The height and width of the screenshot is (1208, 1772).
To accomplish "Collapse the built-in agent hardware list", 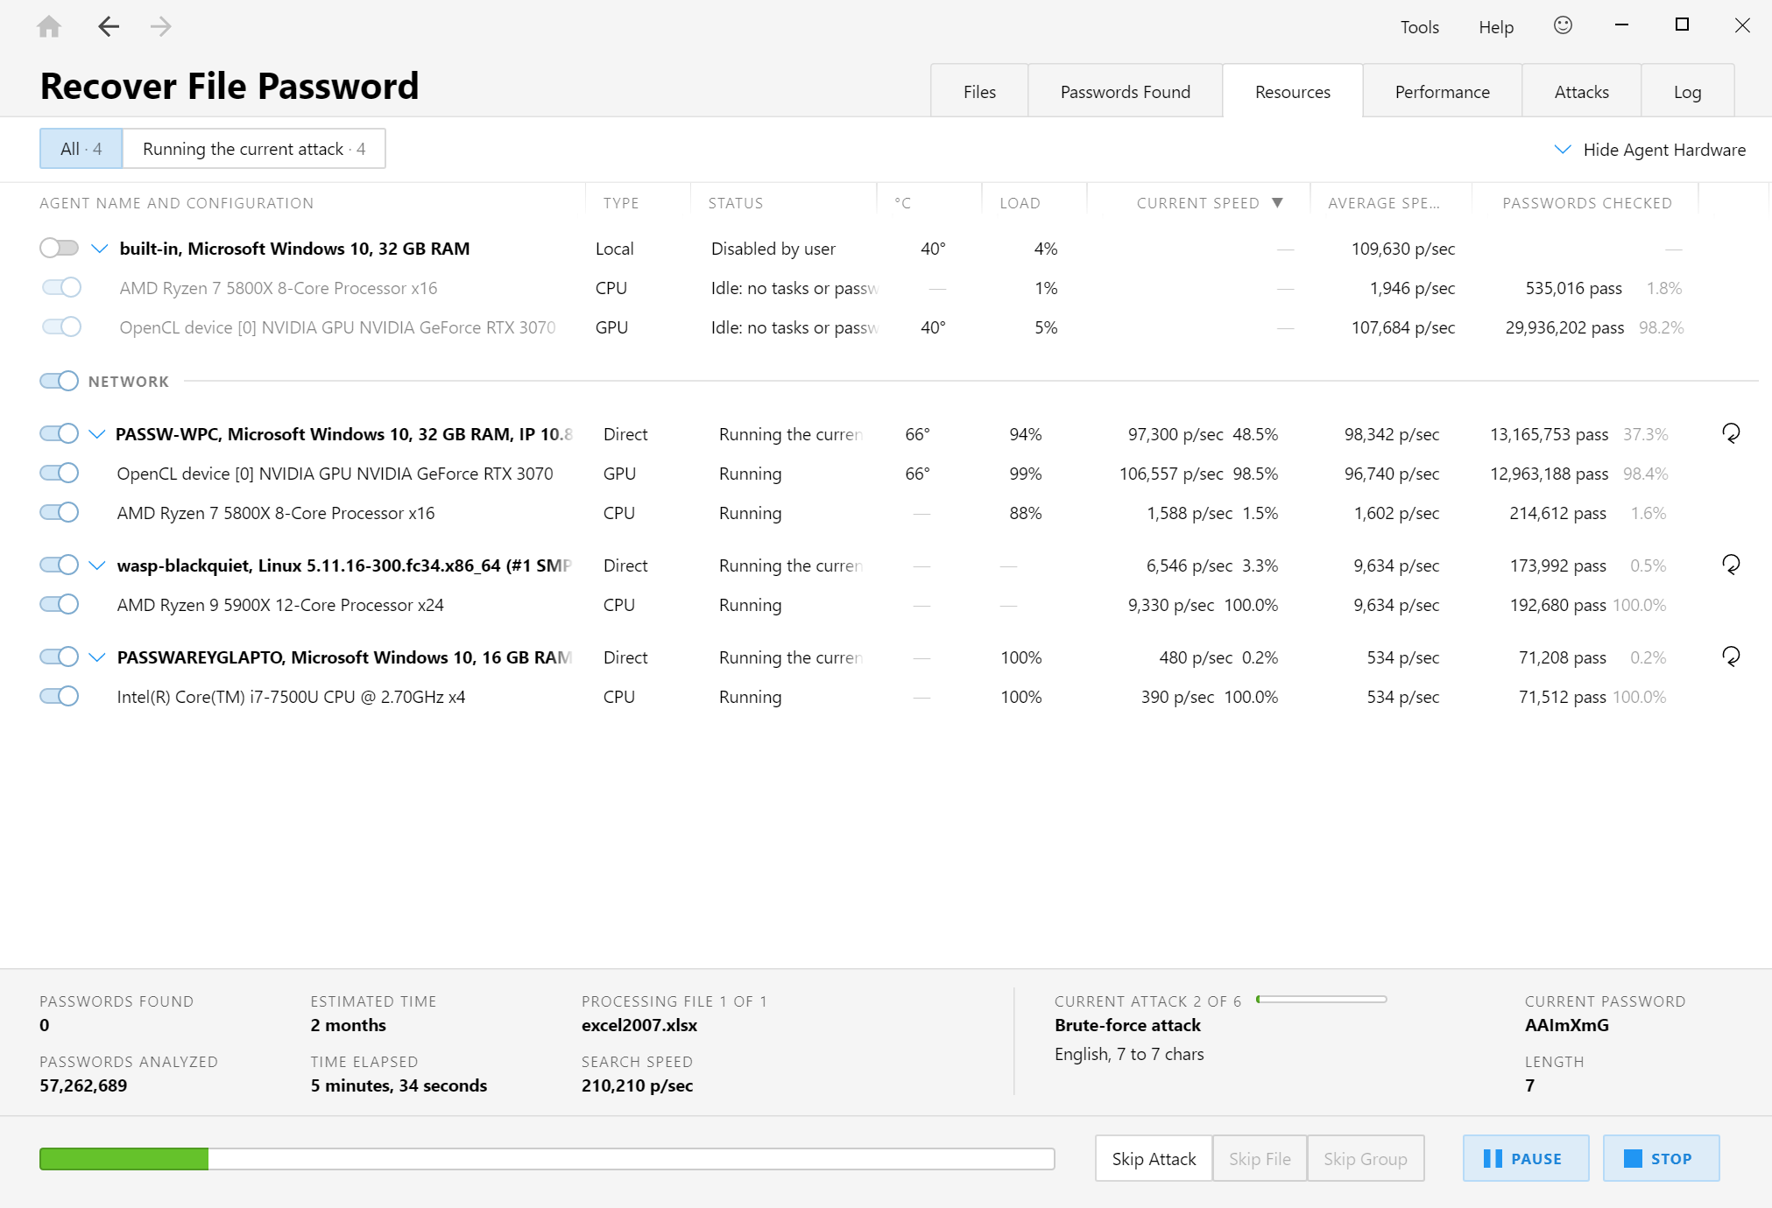I will tap(98, 248).
